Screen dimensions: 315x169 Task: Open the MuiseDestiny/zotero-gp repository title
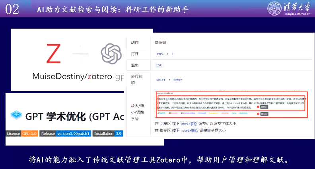tap(78, 76)
